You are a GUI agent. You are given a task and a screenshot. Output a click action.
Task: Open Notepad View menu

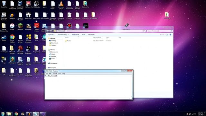tap(60, 74)
